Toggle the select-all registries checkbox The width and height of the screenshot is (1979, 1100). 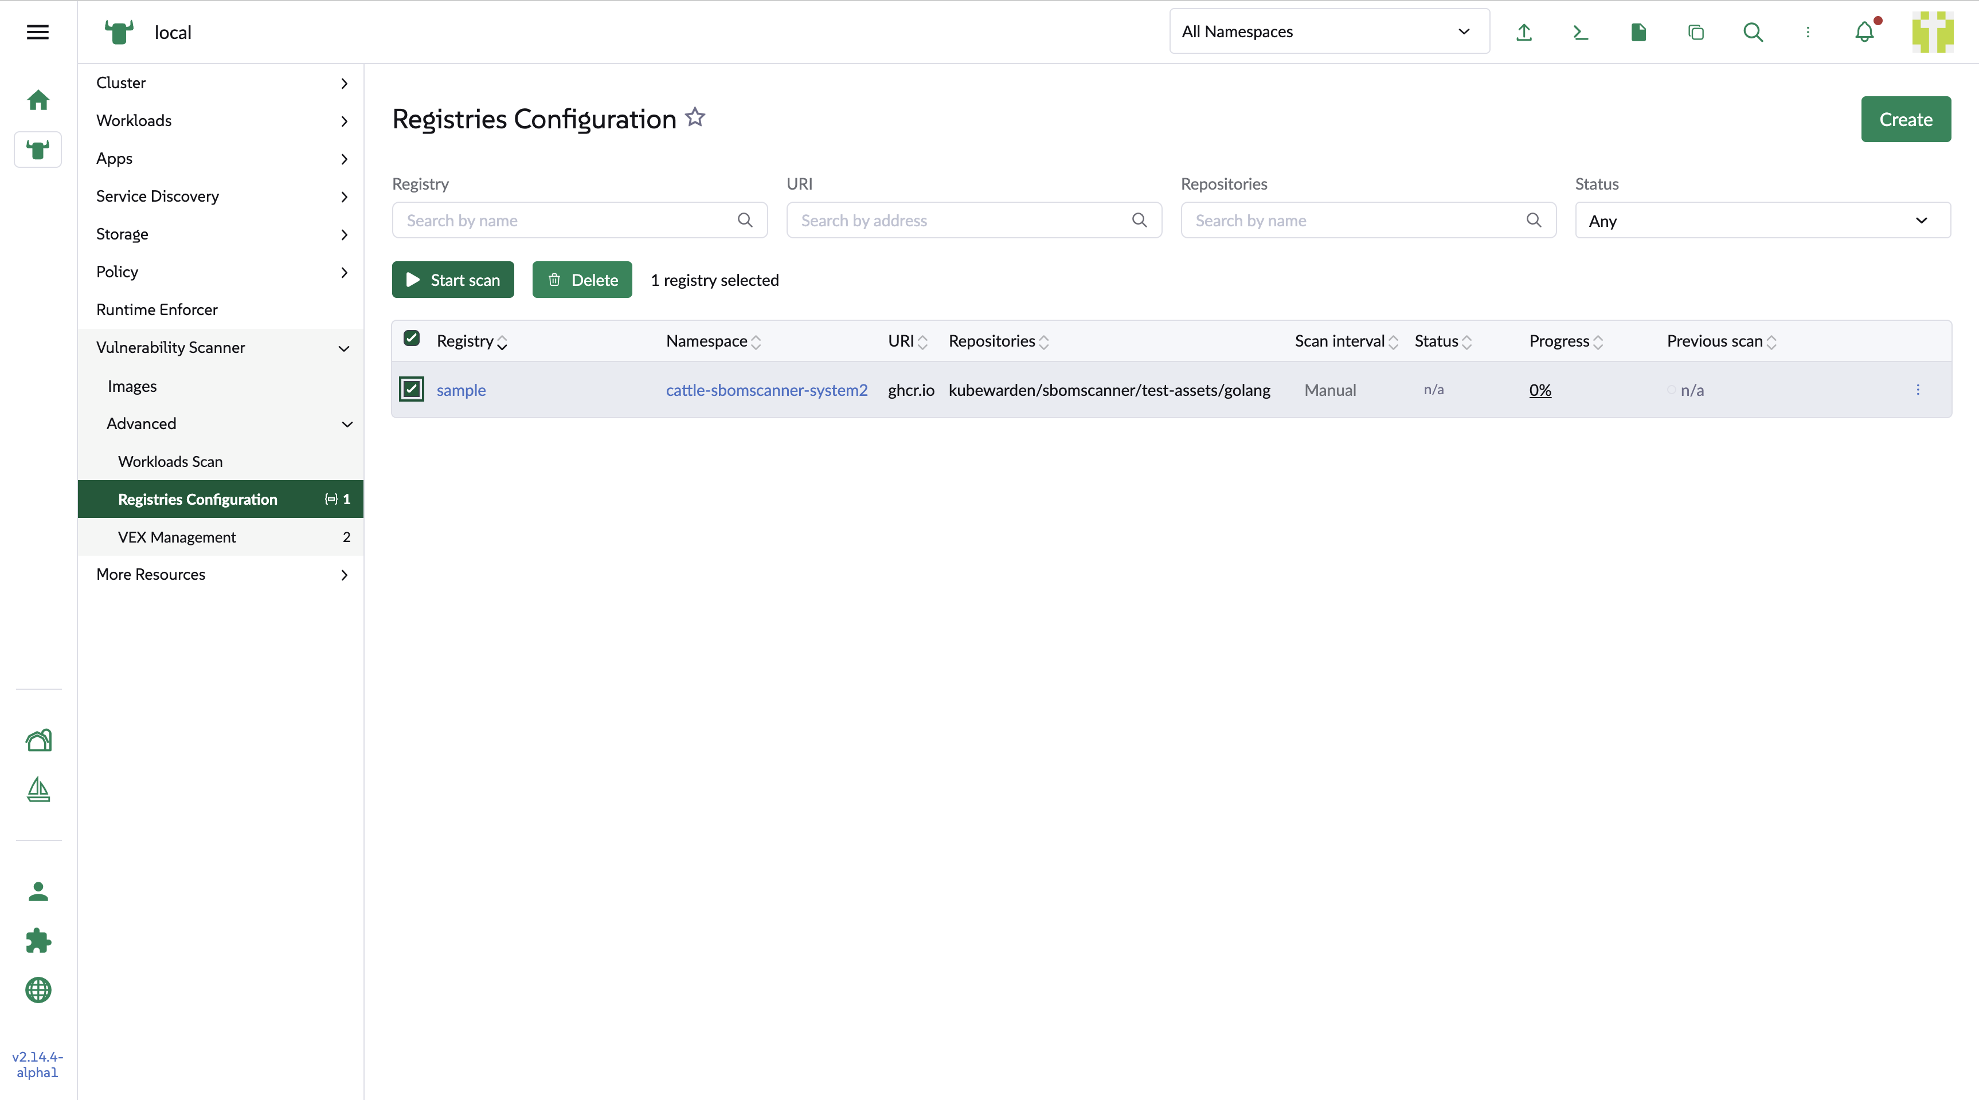[x=412, y=338]
